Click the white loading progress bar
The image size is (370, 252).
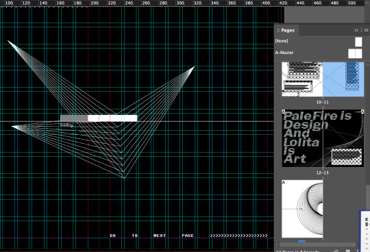pyautogui.click(x=99, y=118)
